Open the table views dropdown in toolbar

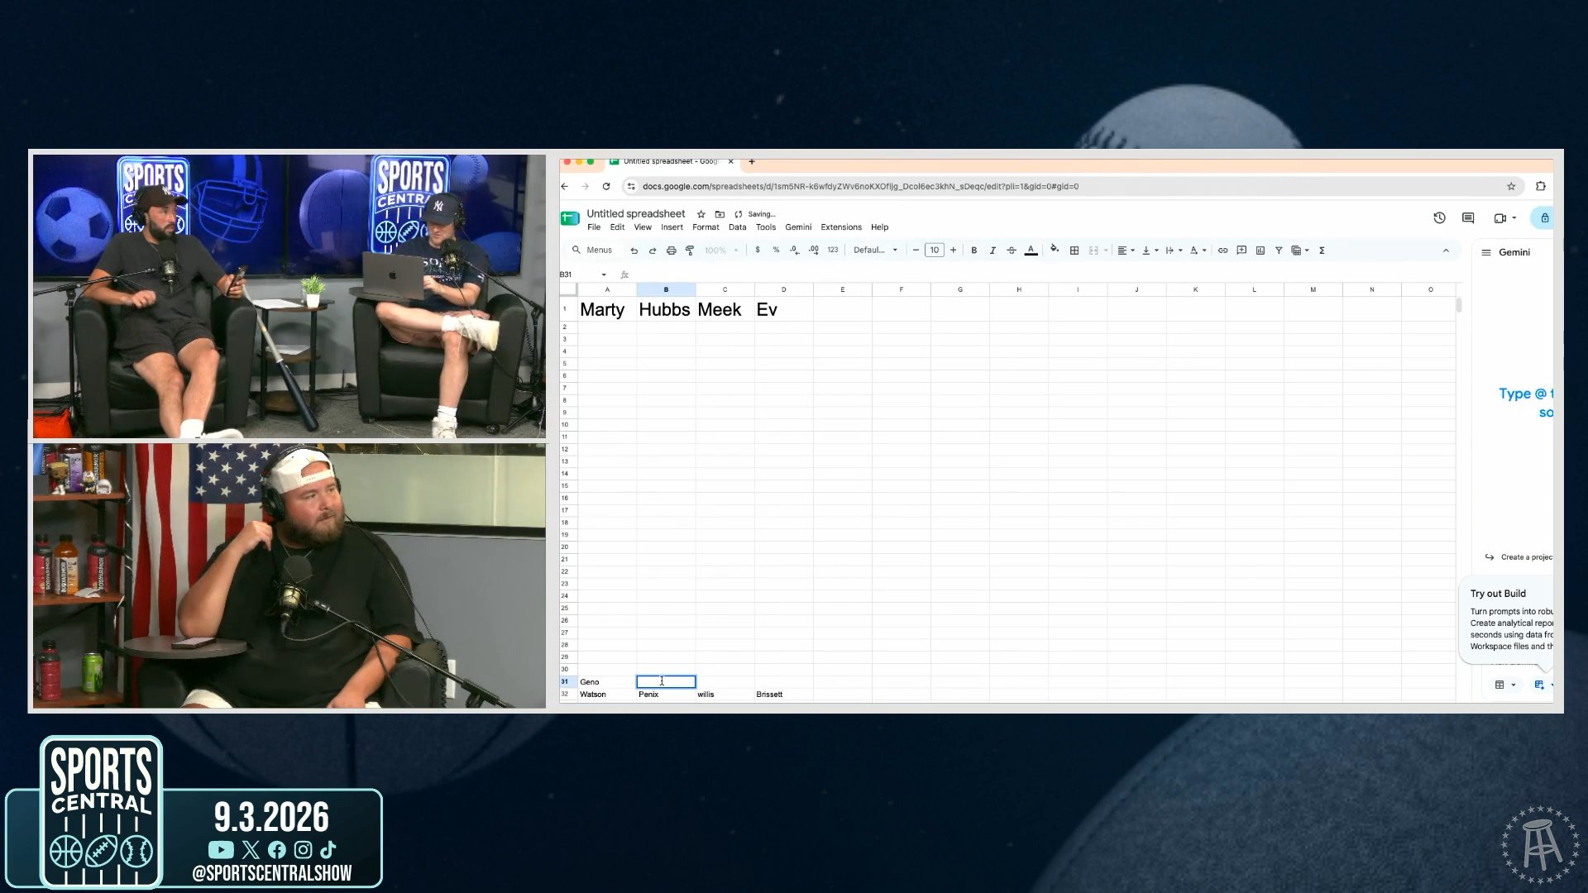[1300, 251]
